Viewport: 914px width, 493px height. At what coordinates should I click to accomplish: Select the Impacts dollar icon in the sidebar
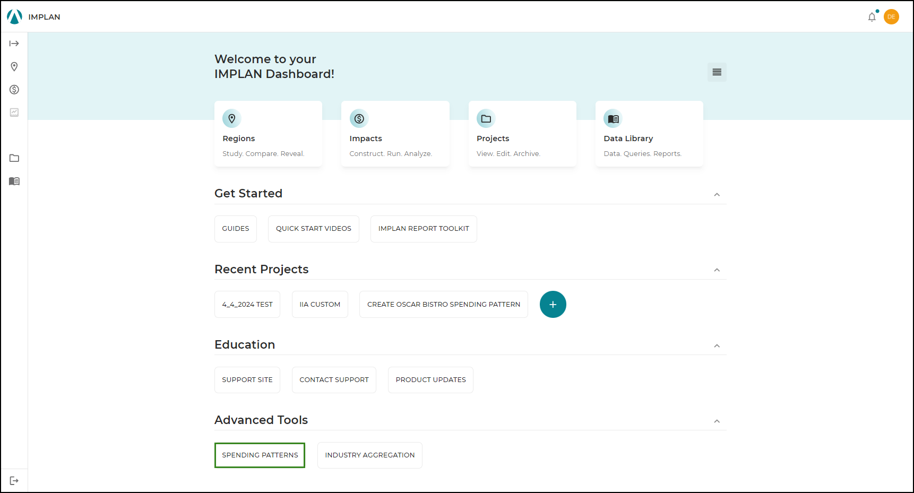14,89
